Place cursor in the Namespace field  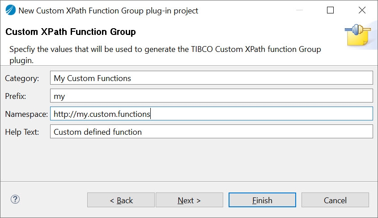point(211,114)
